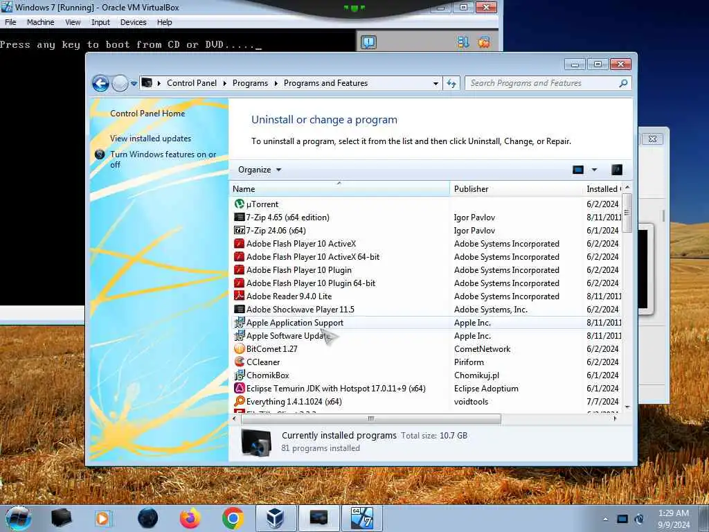This screenshot has width=709, height=532.
Task: Click the 7-Zip 24.06 (x64) icon
Action: point(239,230)
